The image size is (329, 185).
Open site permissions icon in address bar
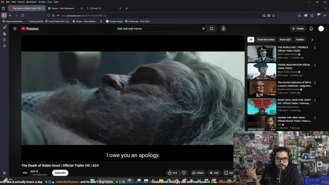tap(58, 15)
